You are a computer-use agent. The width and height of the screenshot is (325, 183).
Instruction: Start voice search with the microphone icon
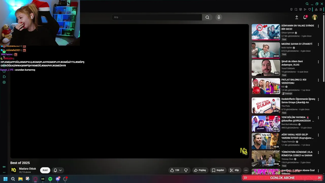(219, 17)
